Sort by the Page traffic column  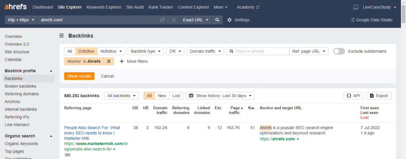[x=236, y=110]
